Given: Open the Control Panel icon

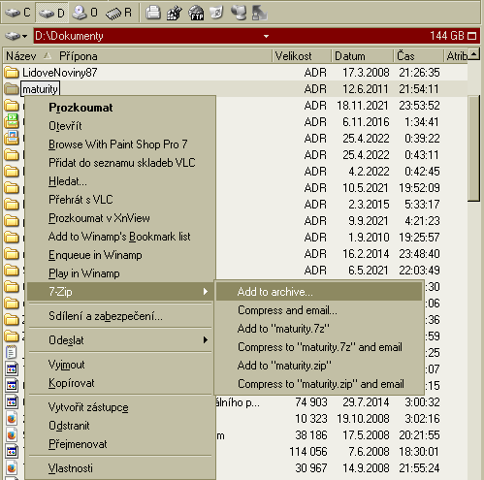Looking at the screenshot, I should (175, 14).
